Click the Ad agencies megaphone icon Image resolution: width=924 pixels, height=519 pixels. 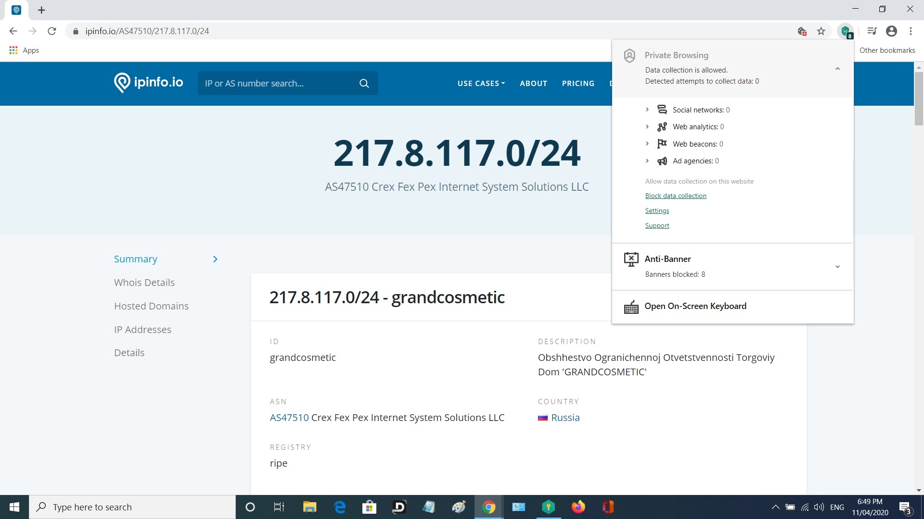pos(662,161)
